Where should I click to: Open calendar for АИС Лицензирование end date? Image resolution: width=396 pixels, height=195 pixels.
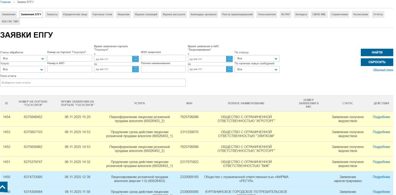point(229,69)
